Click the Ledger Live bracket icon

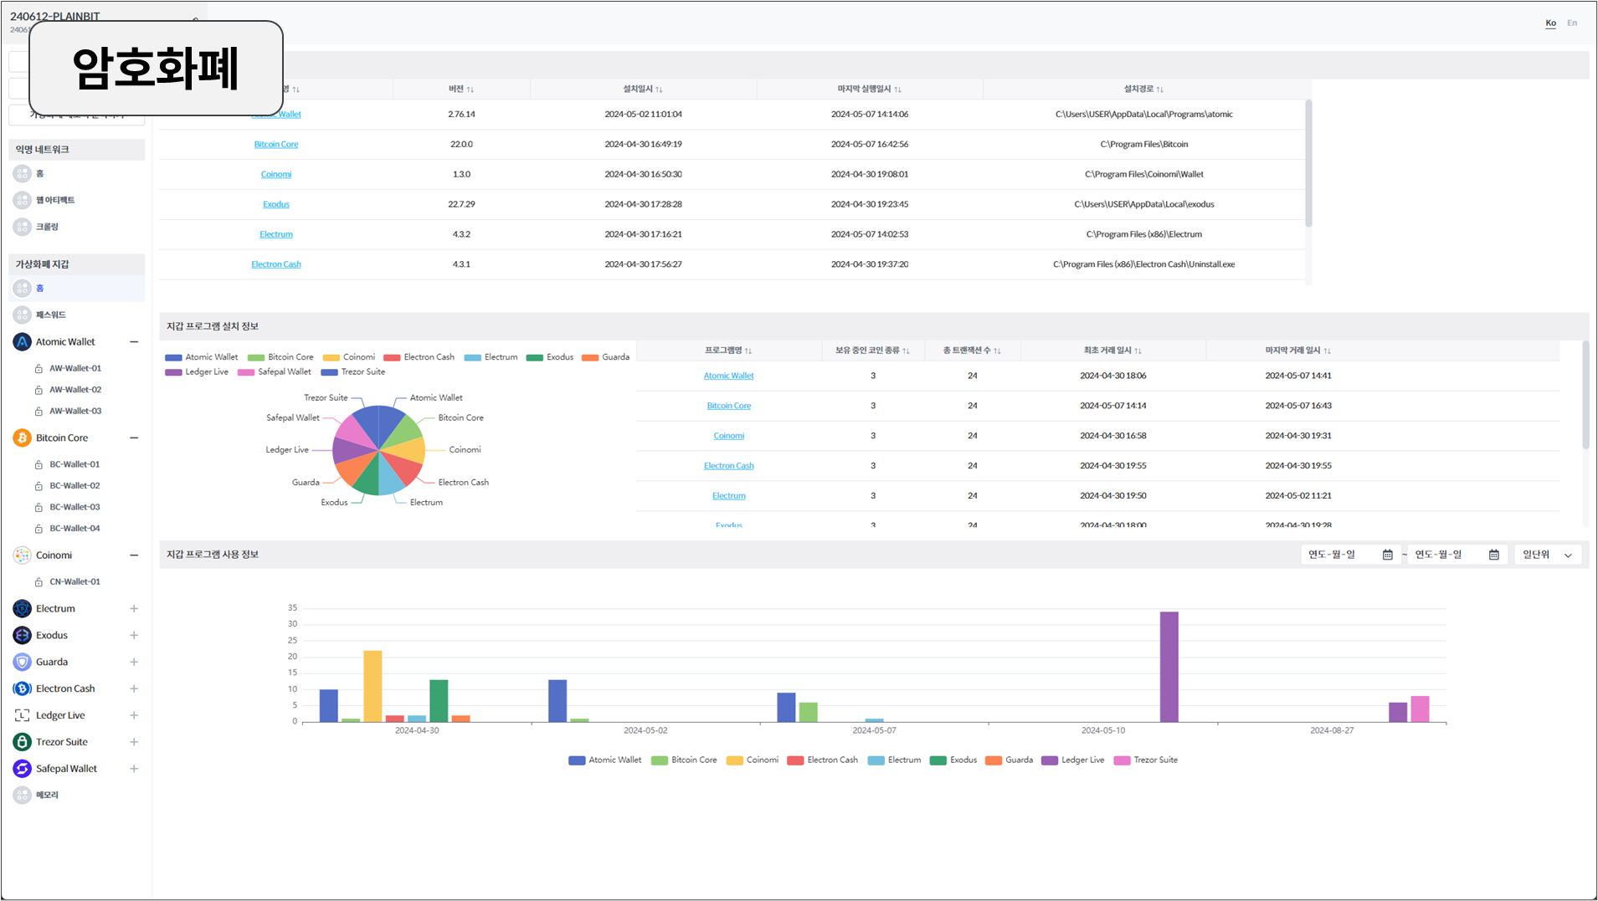tap(23, 716)
